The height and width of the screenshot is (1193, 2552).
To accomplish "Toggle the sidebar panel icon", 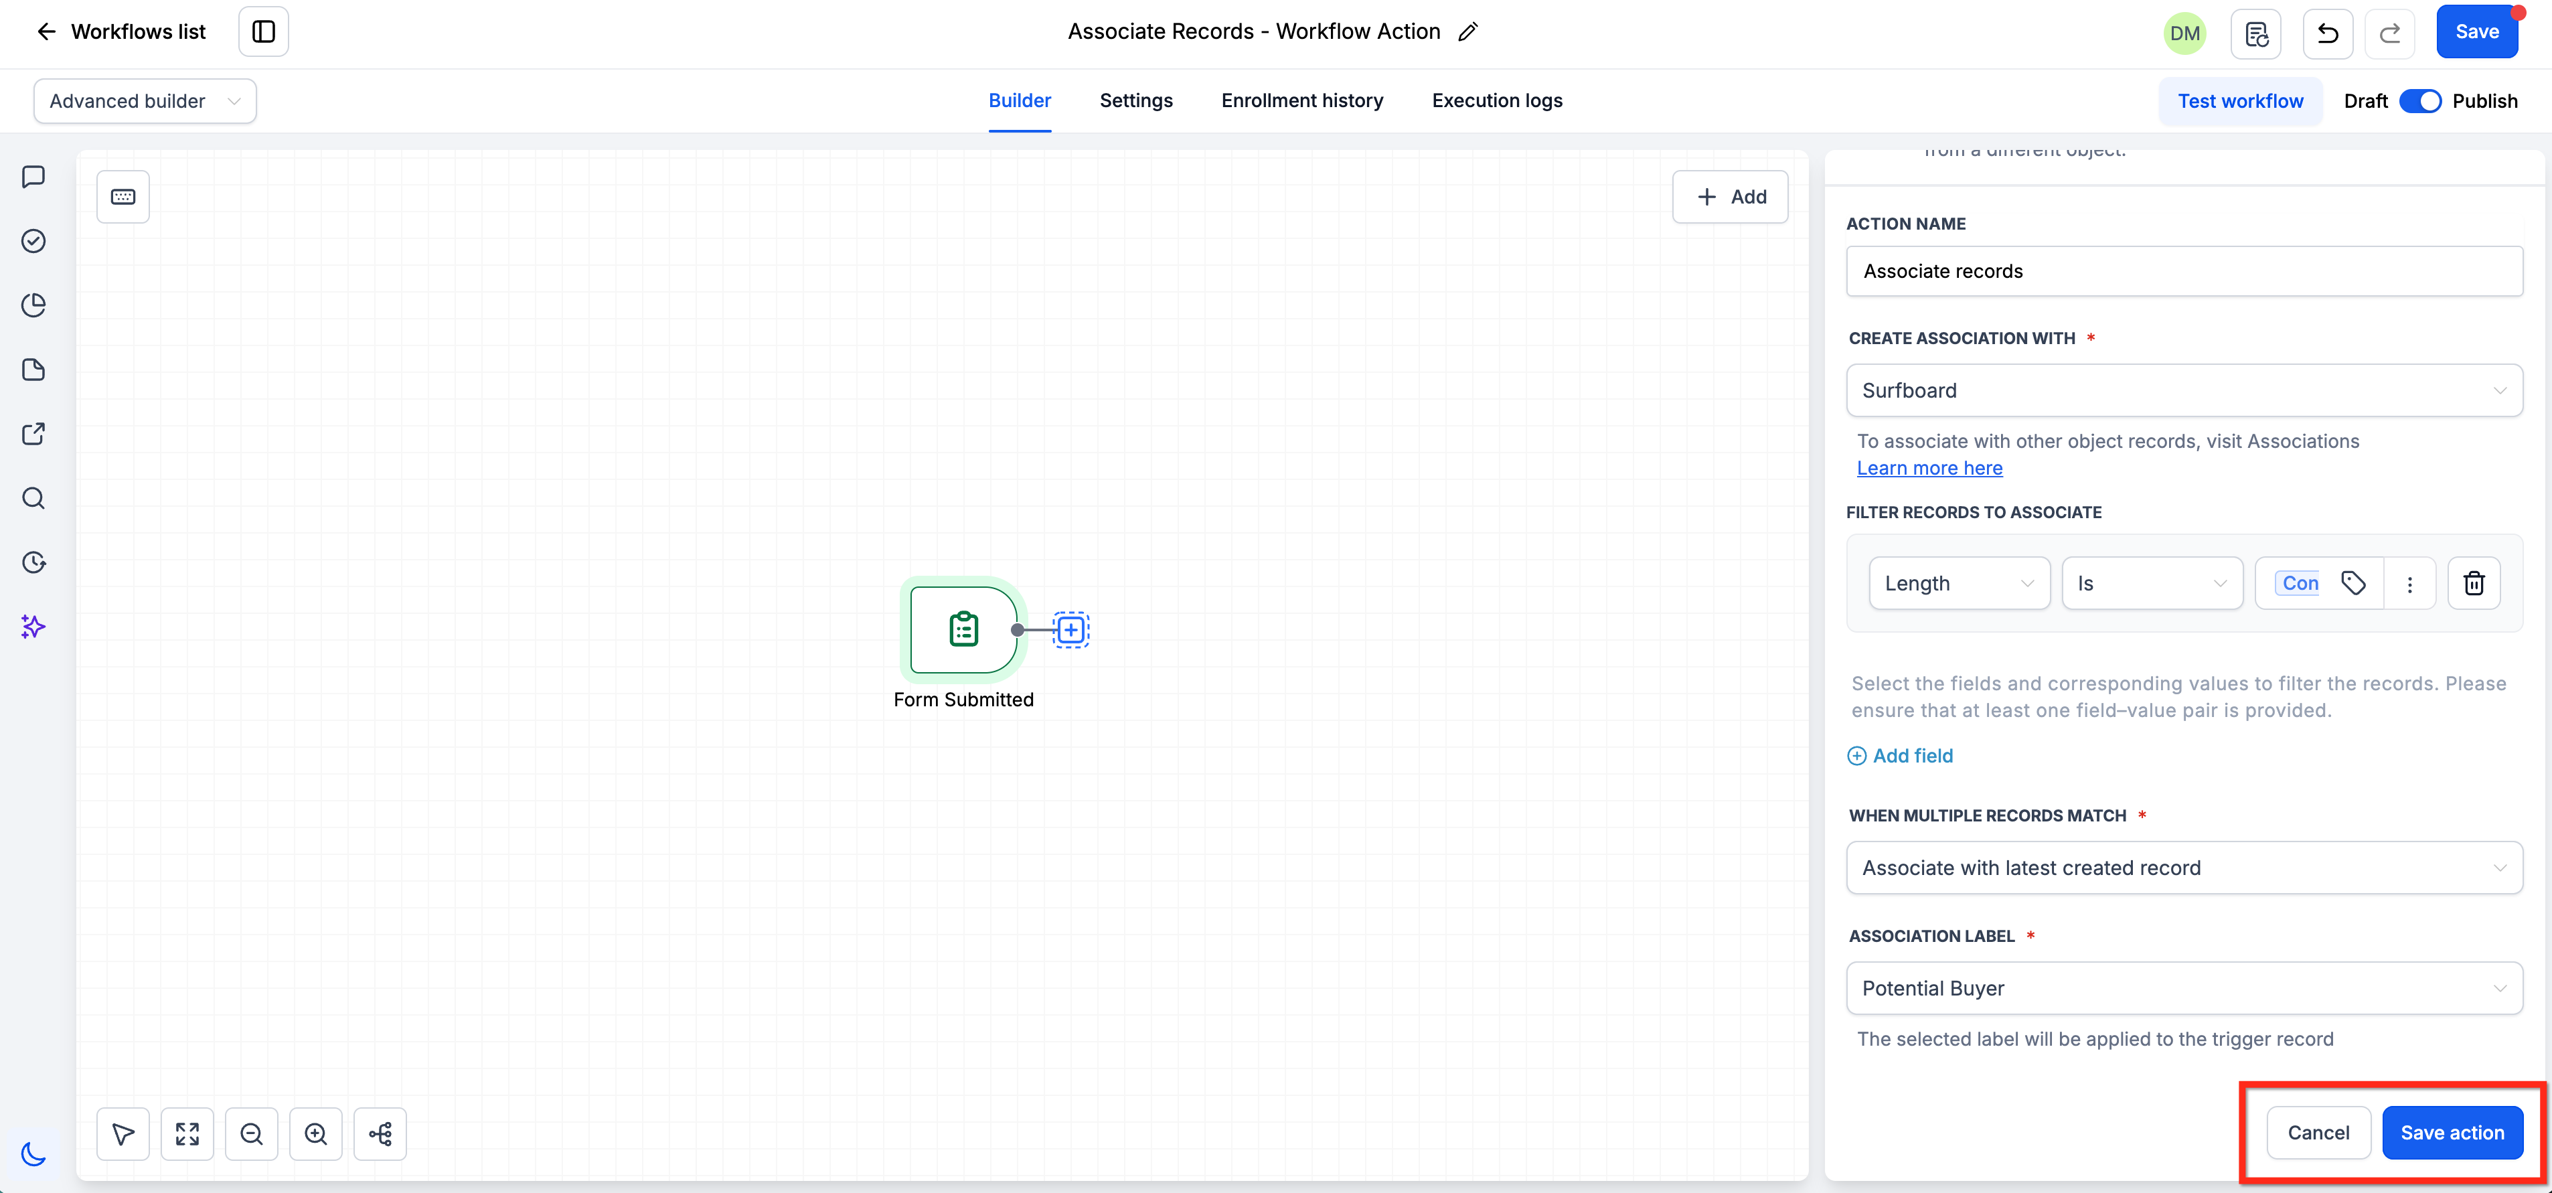I will coord(264,31).
